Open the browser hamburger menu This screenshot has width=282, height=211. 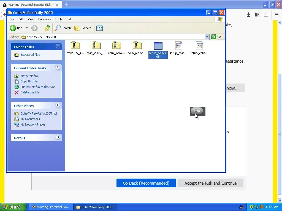(277, 15)
